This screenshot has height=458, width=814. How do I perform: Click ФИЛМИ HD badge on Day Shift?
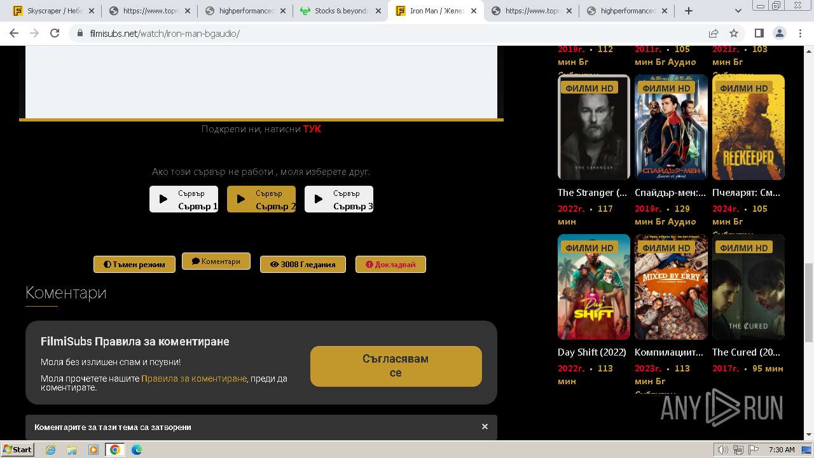(x=589, y=247)
